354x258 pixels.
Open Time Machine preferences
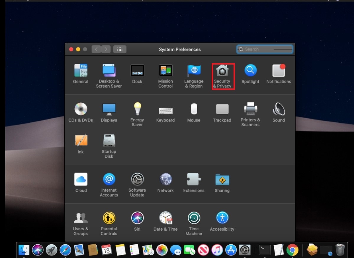click(x=194, y=224)
